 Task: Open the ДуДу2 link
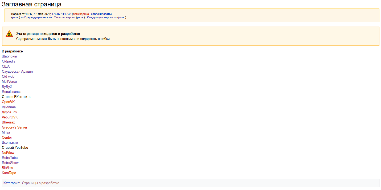coord(7,86)
